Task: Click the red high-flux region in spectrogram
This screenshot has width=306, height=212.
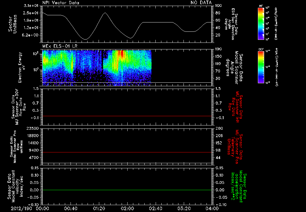Action: pyautogui.click(x=122, y=54)
